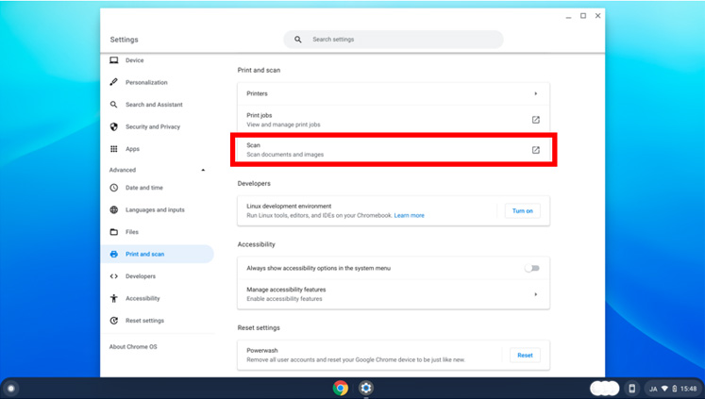The image size is (705, 399).
Task: Click the phone hub icon in shelf
Action: click(632, 388)
